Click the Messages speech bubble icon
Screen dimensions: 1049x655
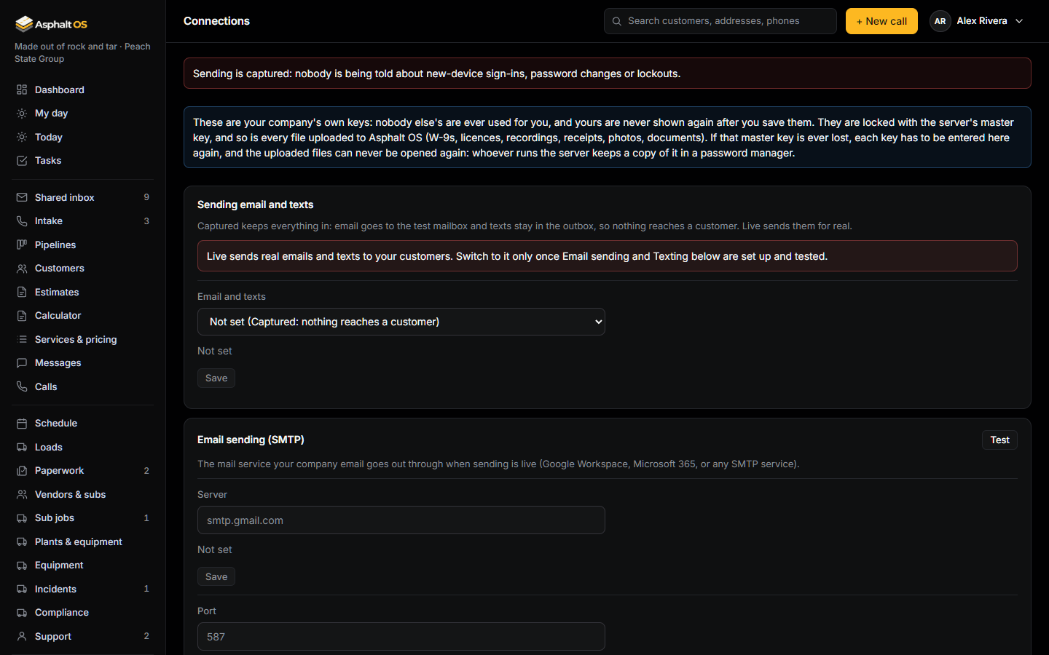[22, 363]
